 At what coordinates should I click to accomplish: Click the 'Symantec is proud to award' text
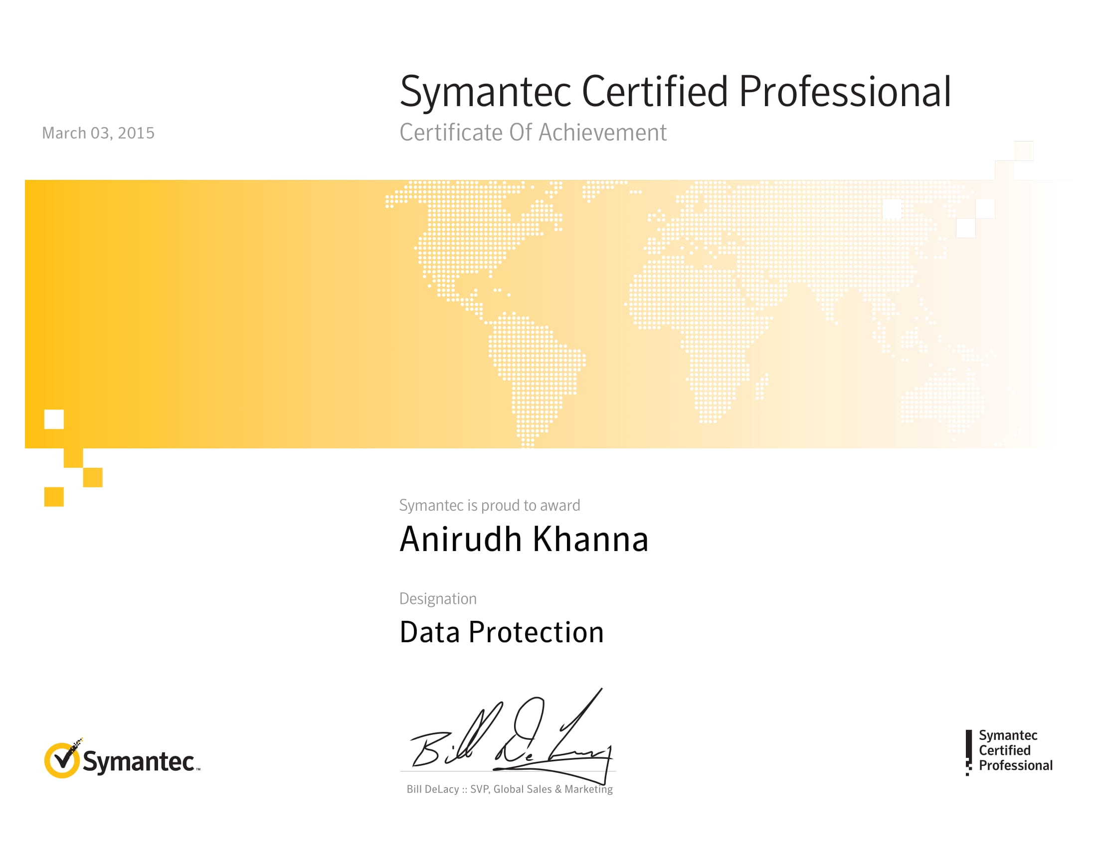tap(489, 505)
